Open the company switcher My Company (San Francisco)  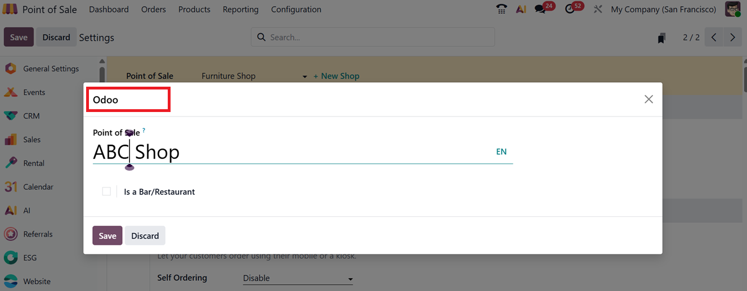(663, 10)
